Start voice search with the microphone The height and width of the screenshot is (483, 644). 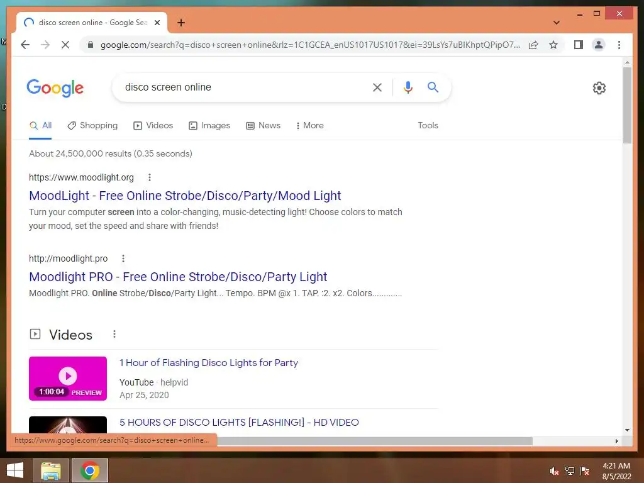(408, 87)
